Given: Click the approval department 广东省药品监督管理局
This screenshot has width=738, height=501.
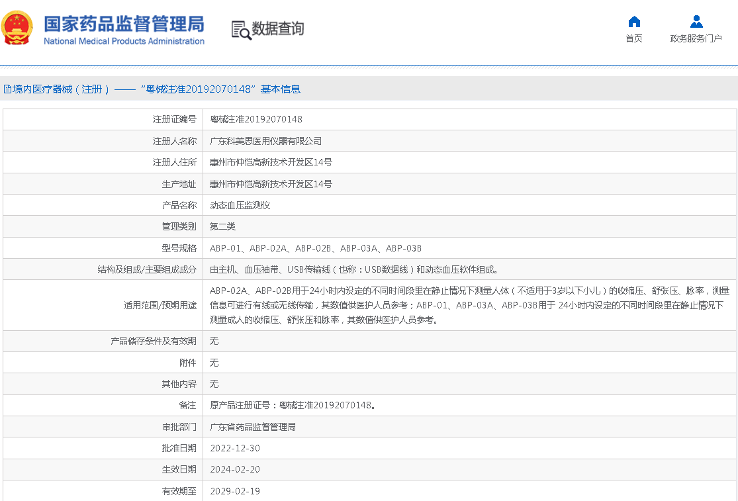Looking at the screenshot, I should (x=252, y=427).
